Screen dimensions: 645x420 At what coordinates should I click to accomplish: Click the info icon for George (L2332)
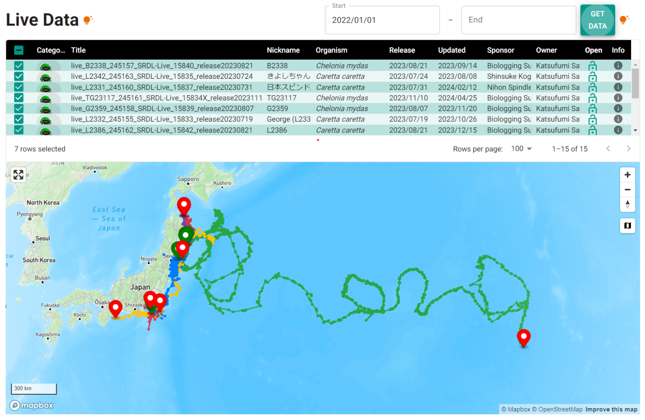[618, 119]
